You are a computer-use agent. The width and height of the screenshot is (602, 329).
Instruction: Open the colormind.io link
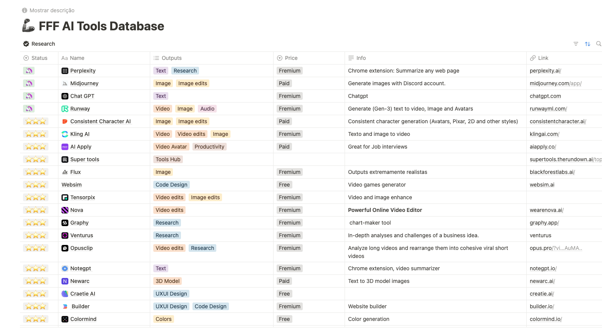545,319
